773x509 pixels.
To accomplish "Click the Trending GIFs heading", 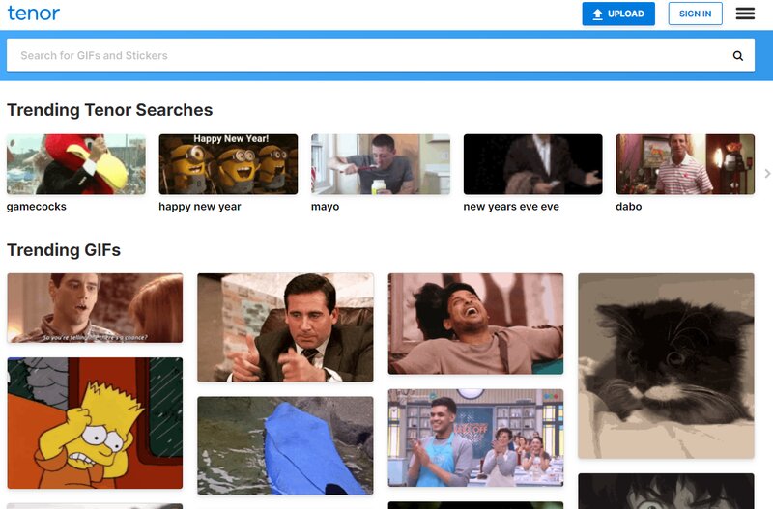I will click(x=64, y=250).
